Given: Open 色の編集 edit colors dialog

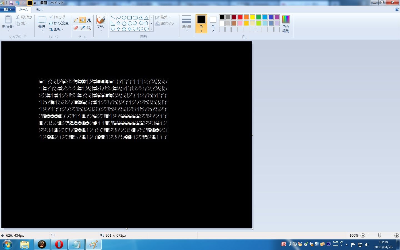Looking at the screenshot, I should pyautogui.click(x=286, y=24).
